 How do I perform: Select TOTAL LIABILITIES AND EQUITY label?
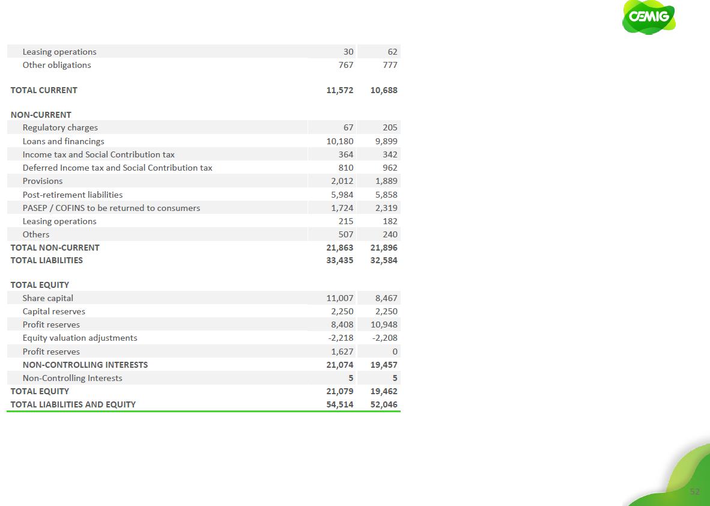pos(73,404)
